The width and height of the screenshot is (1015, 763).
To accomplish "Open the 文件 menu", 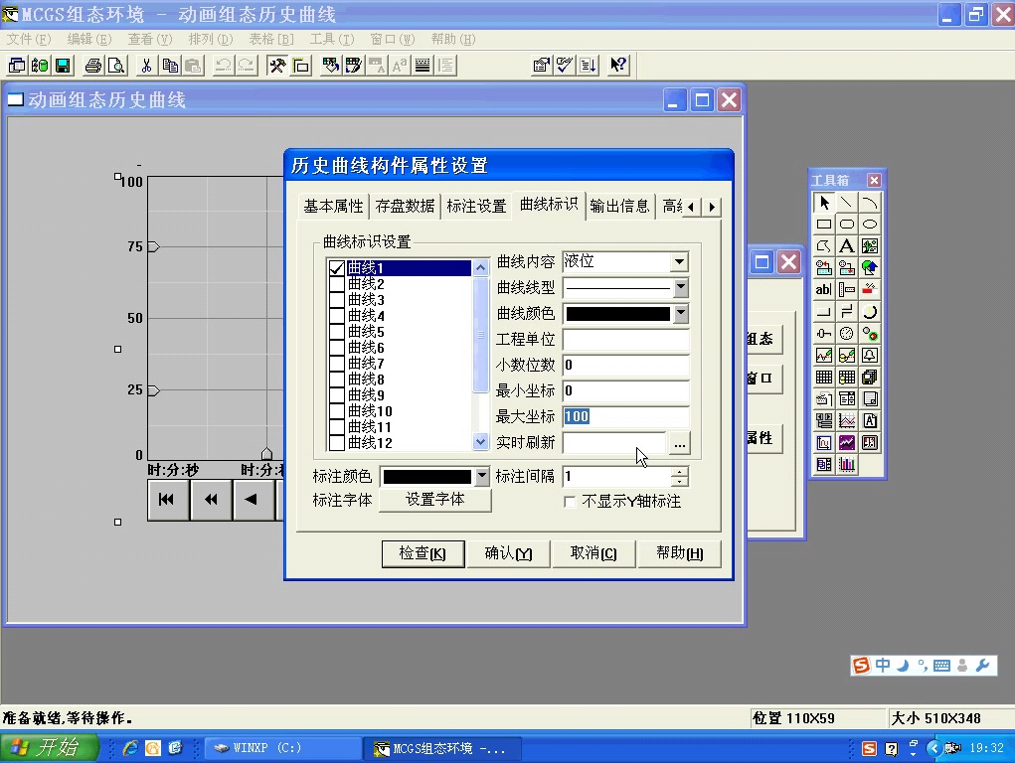I will click(x=22, y=39).
